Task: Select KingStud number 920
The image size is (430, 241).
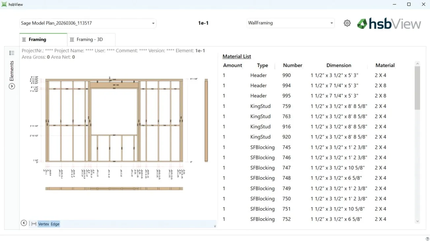Action: point(287,137)
